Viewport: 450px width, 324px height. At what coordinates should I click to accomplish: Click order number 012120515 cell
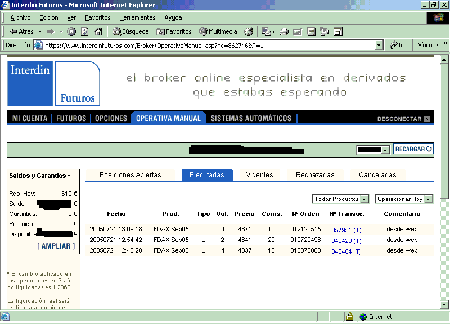click(305, 229)
